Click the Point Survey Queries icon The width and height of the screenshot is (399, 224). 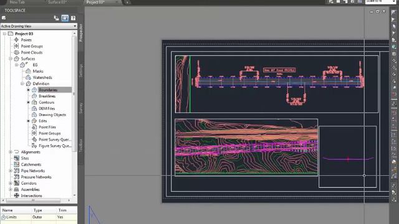click(x=34, y=139)
